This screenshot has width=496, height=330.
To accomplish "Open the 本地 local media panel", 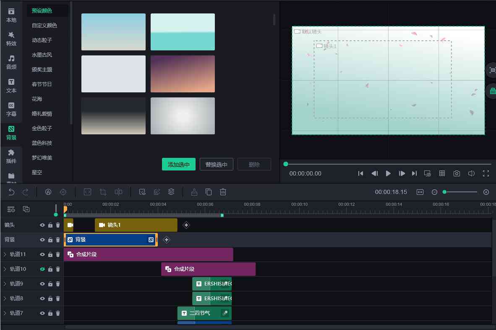I will tap(11, 16).
